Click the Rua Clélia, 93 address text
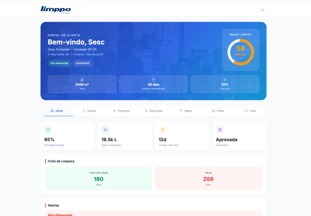 [77, 55]
